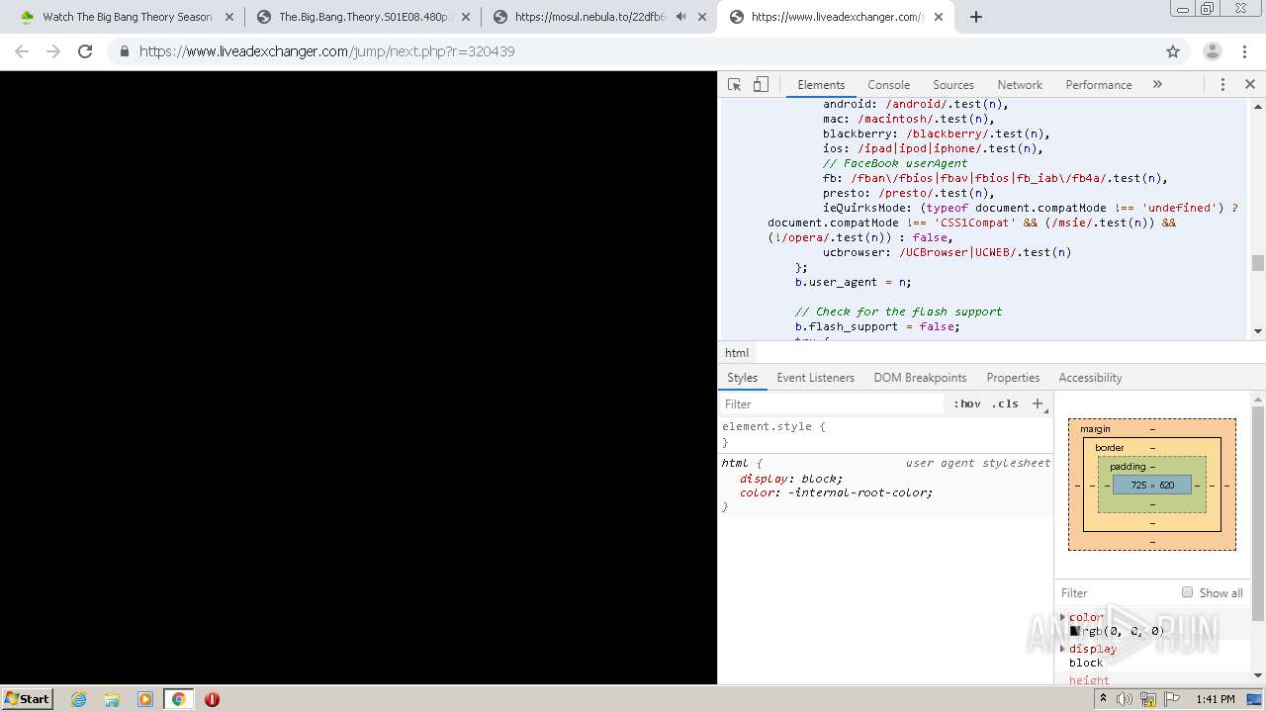Click the color: -internal-root-color declaration
Screen dimensions: 1266x712
(x=836, y=492)
